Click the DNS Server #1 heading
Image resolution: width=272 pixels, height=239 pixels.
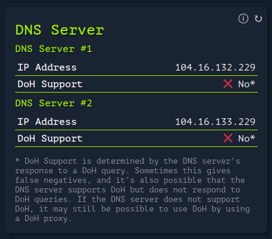click(53, 49)
